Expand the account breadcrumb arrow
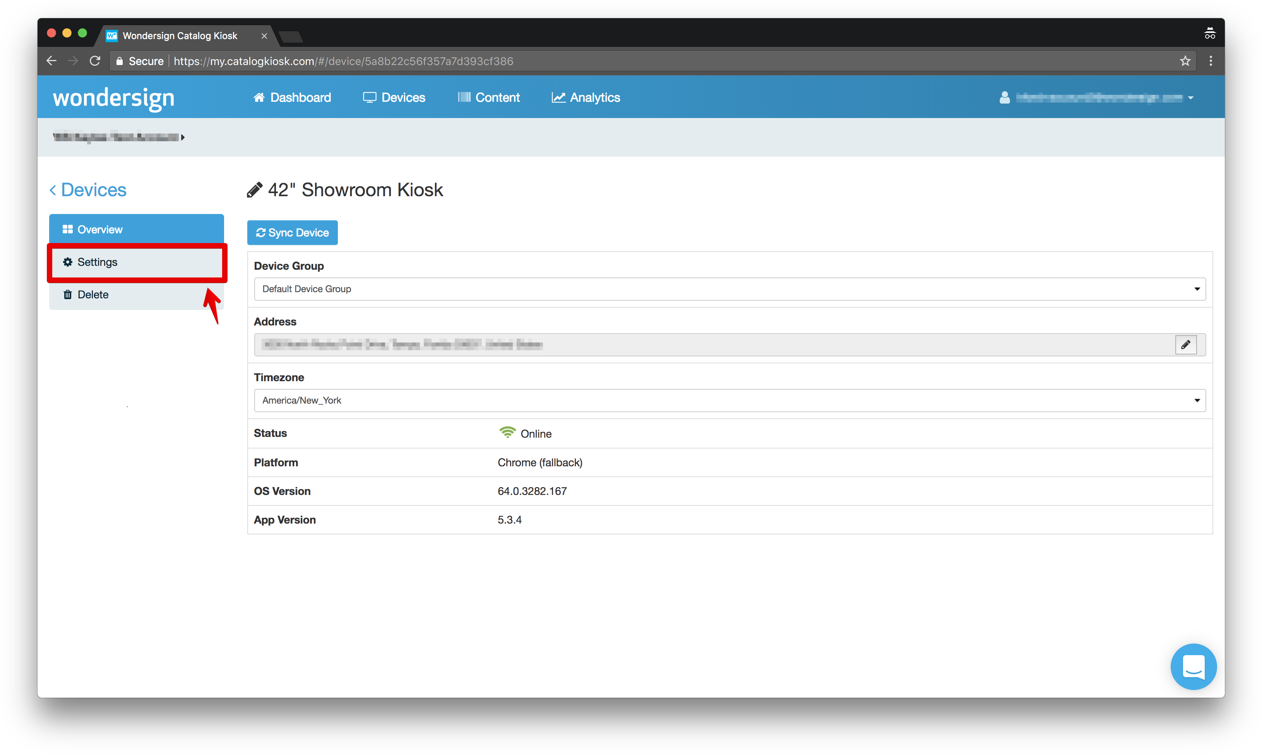The image size is (1262, 755). click(x=183, y=137)
